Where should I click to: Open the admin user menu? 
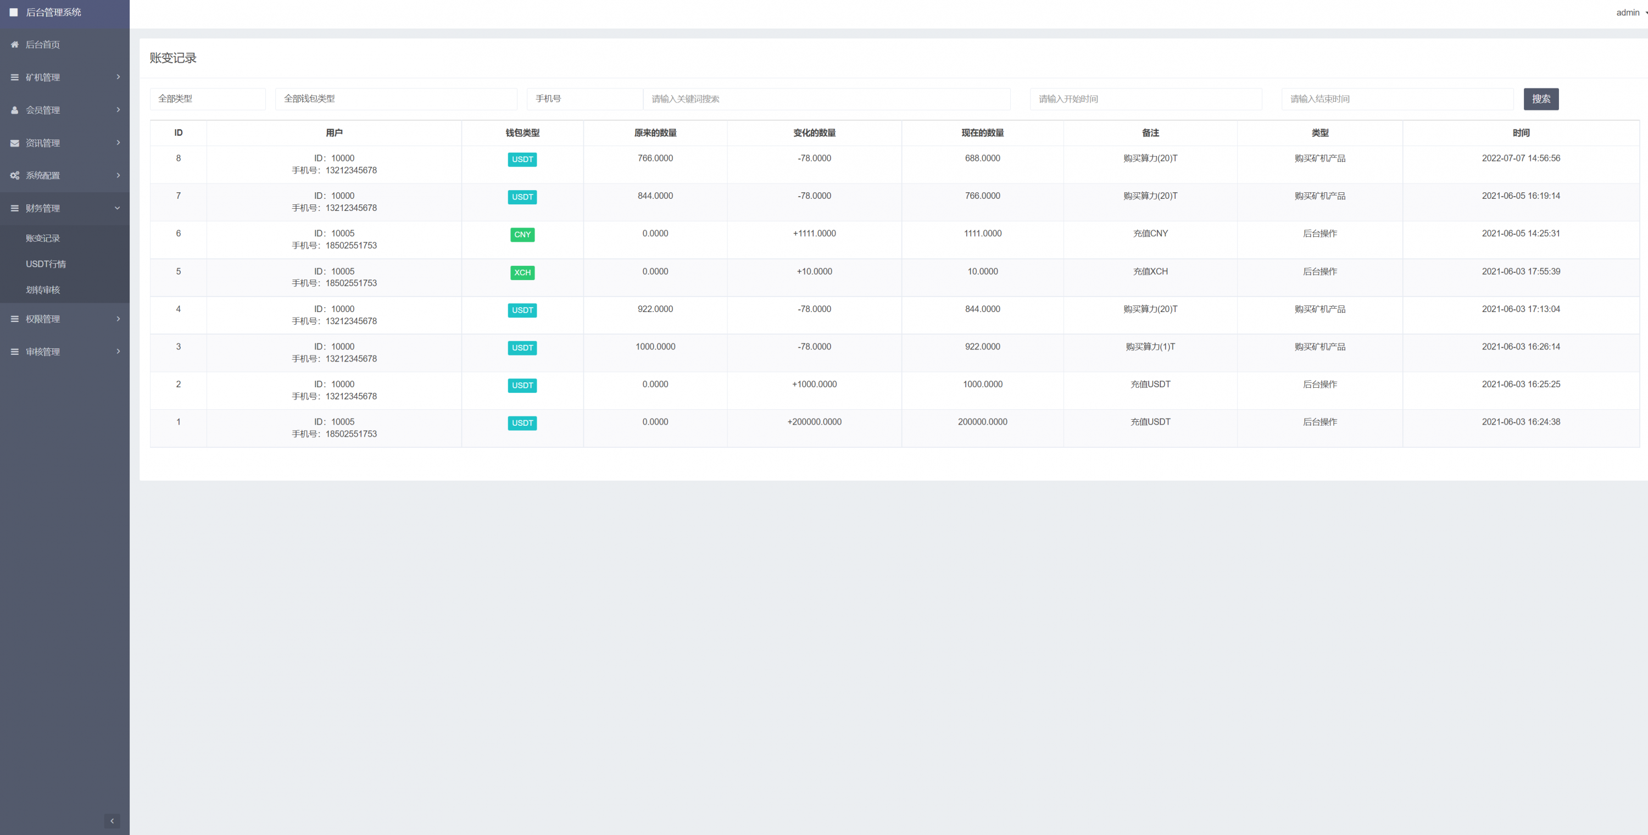(1629, 12)
